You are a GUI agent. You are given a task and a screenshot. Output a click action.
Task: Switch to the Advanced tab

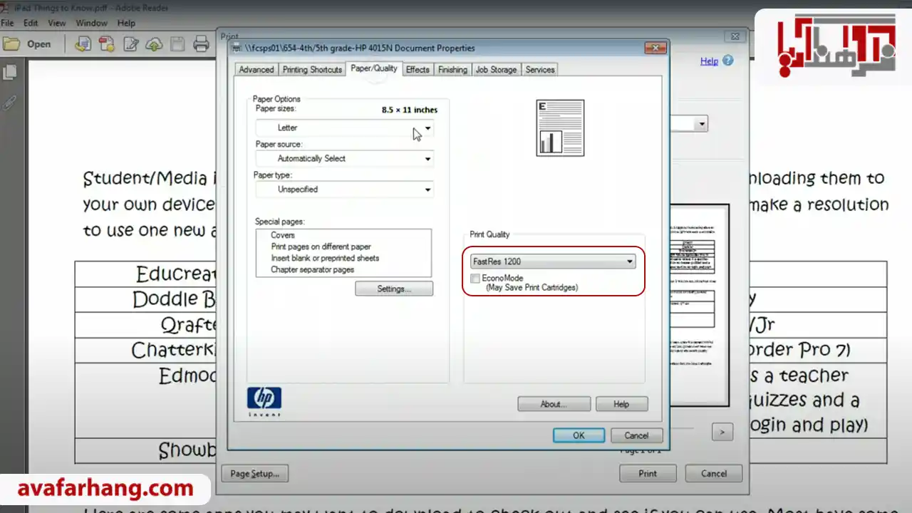256,70
